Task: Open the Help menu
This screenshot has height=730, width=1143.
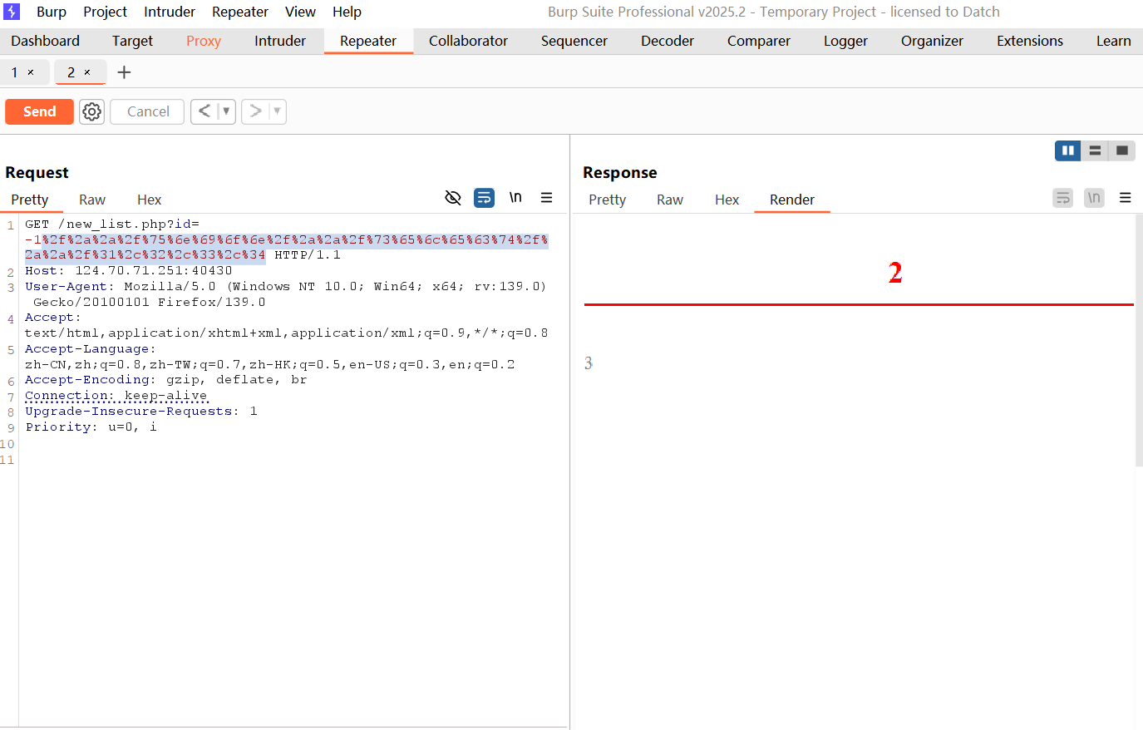Action: click(347, 12)
